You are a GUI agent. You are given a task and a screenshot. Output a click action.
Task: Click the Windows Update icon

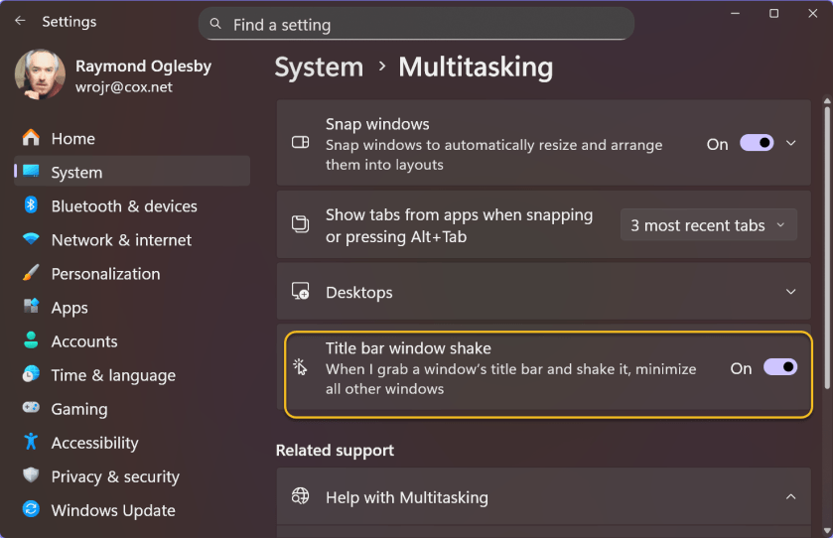pyautogui.click(x=31, y=509)
